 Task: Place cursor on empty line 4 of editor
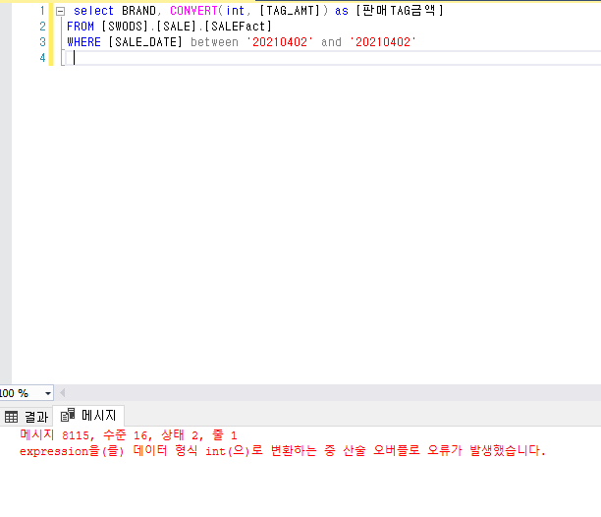[x=334, y=58]
